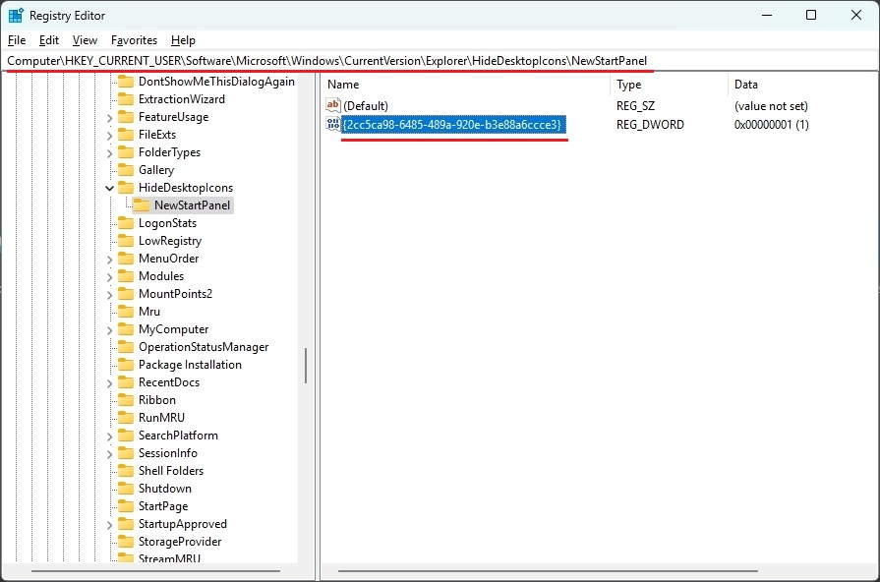Click the Ribbon folder icon

(x=126, y=399)
